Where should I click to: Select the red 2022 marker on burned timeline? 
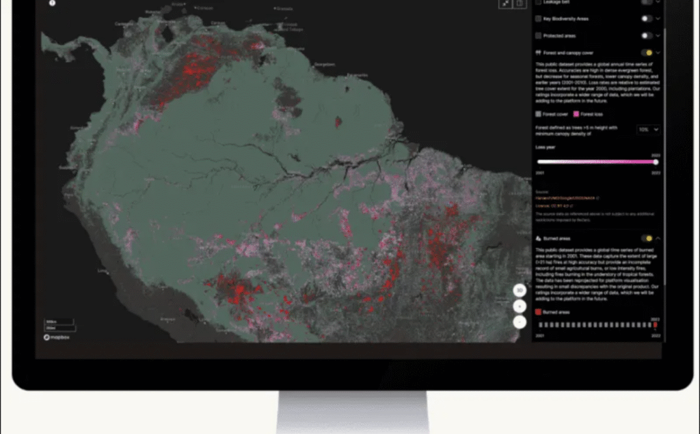(656, 325)
